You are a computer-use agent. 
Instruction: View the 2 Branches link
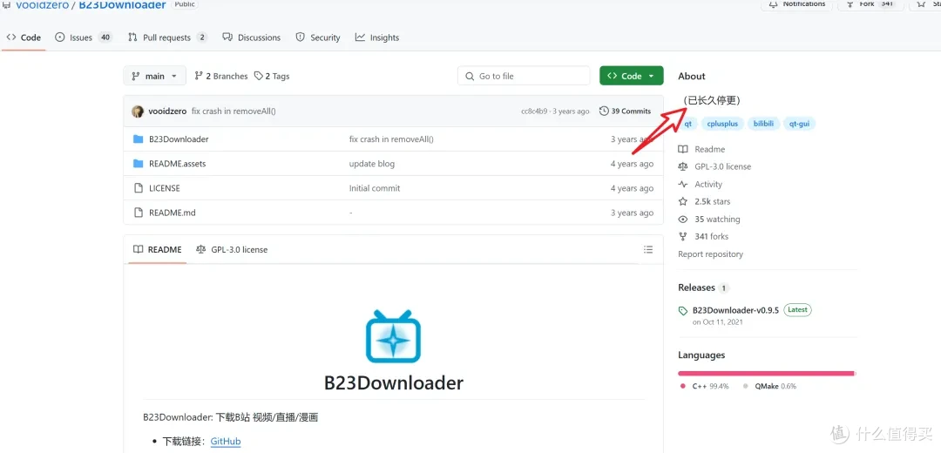pyautogui.click(x=220, y=76)
